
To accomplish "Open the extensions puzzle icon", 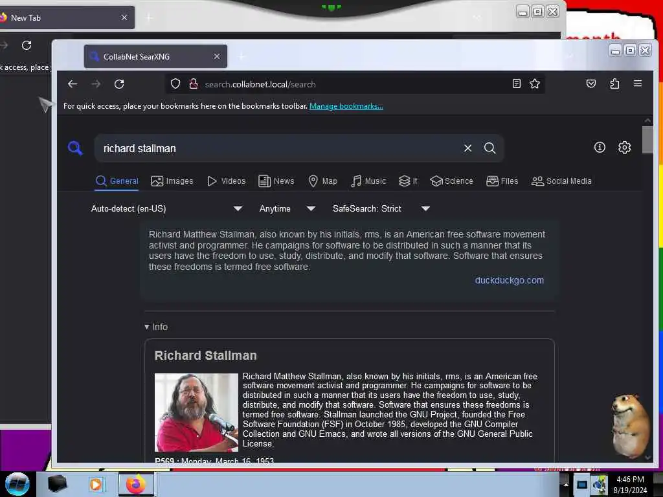I will pyautogui.click(x=614, y=83).
